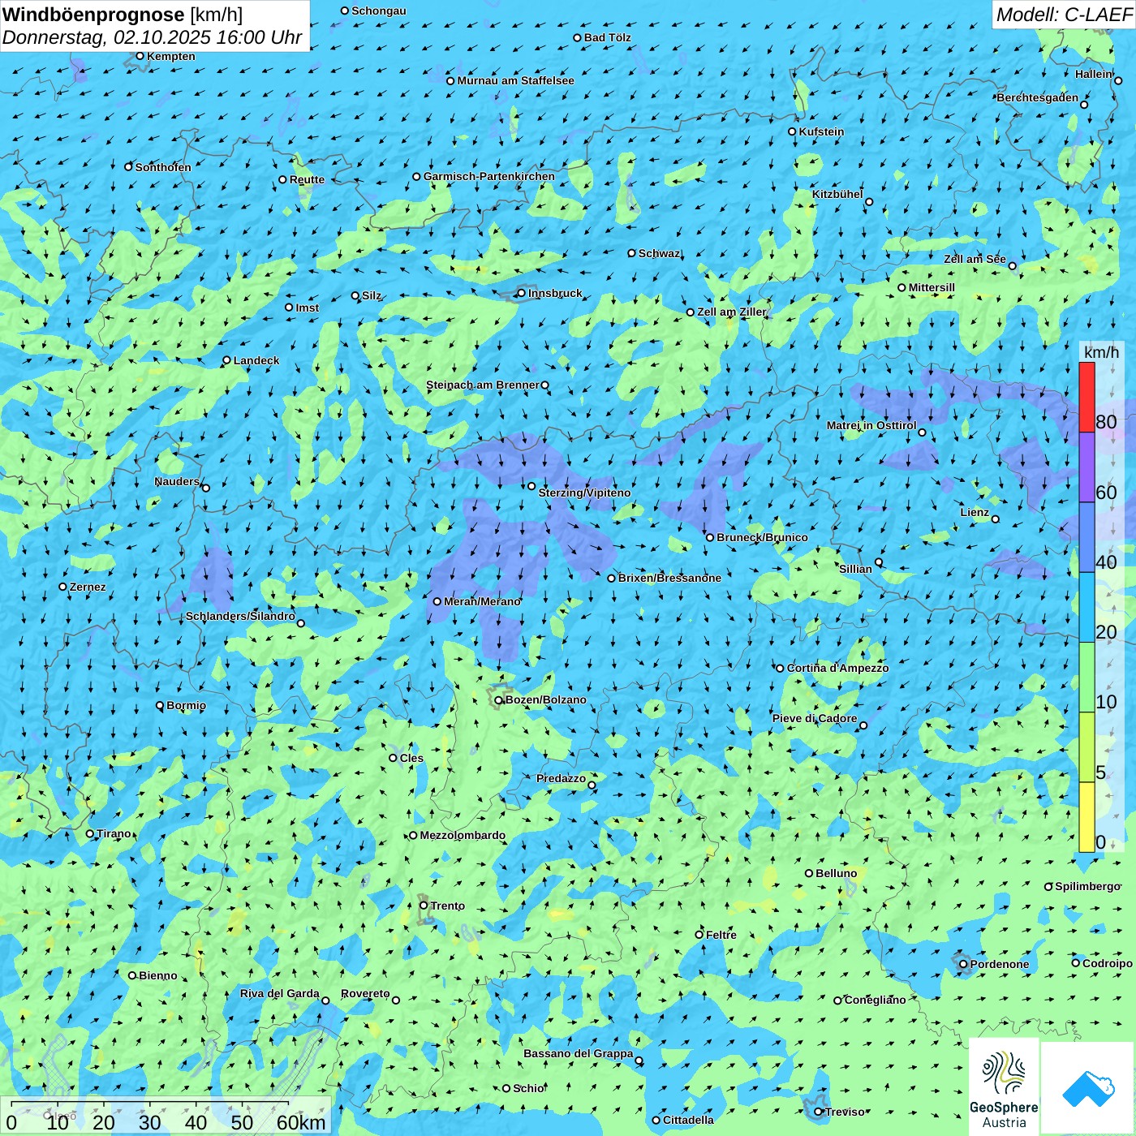The height and width of the screenshot is (1136, 1136).
Task: Click the purple 60-80 km/h legend color
Action: (x=1087, y=467)
